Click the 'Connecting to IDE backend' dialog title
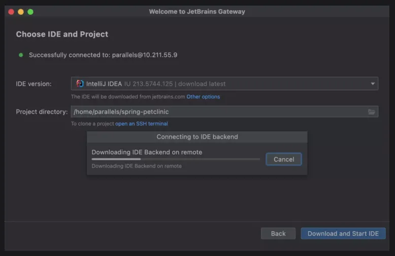 click(x=197, y=137)
